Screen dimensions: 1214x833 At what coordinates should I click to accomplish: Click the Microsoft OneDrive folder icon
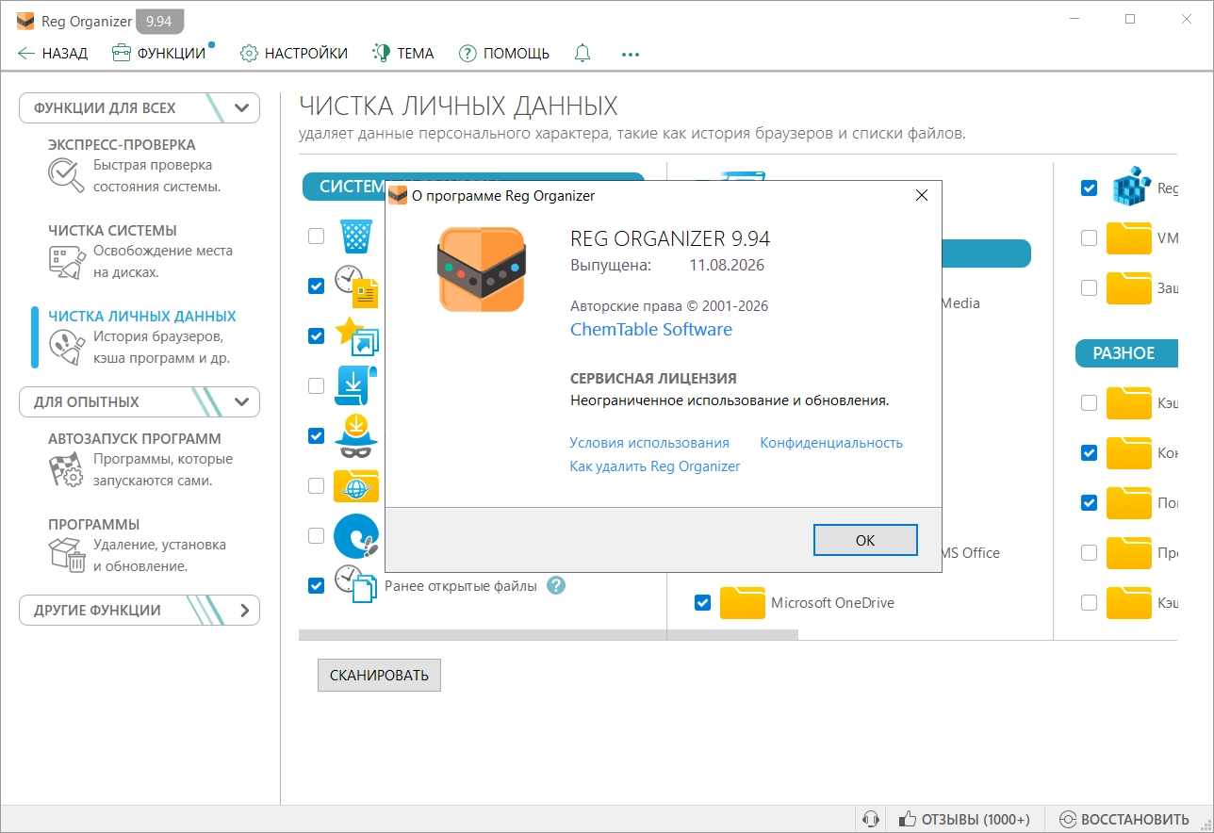(743, 602)
